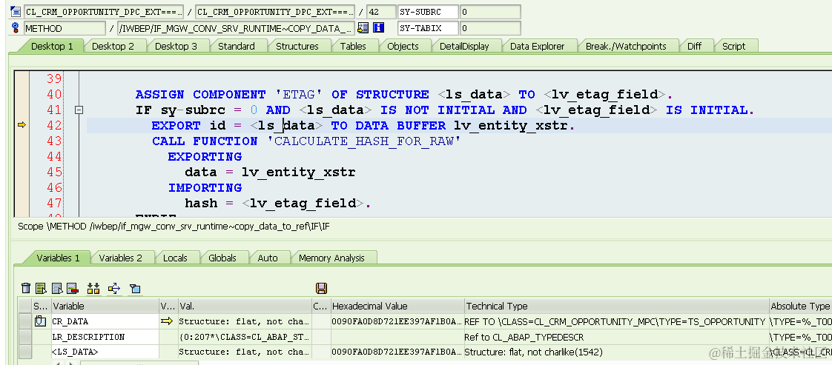Select the Desktop 1 tab
The width and height of the screenshot is (832, 365).
52,46
